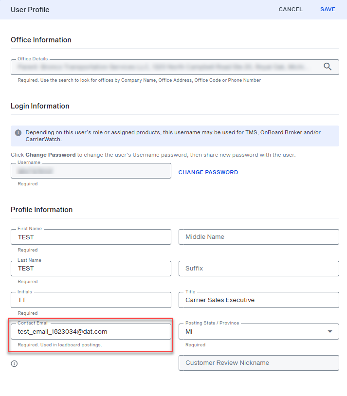Click the Contact Email field
Screen dimensions: 347x396
pyautogui.click(x=91, y=332)
